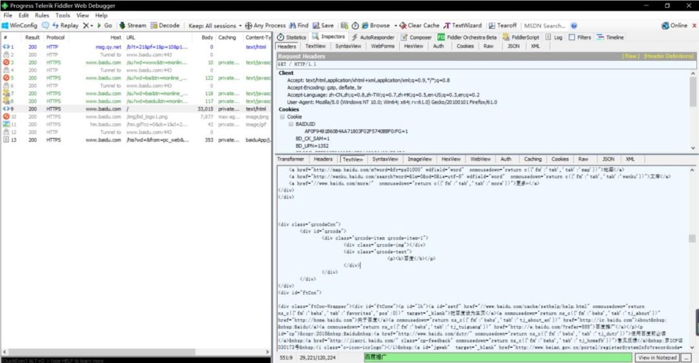699x363 pixels.
Task: Switch to the Statistics tab
Action: point(291,37)
